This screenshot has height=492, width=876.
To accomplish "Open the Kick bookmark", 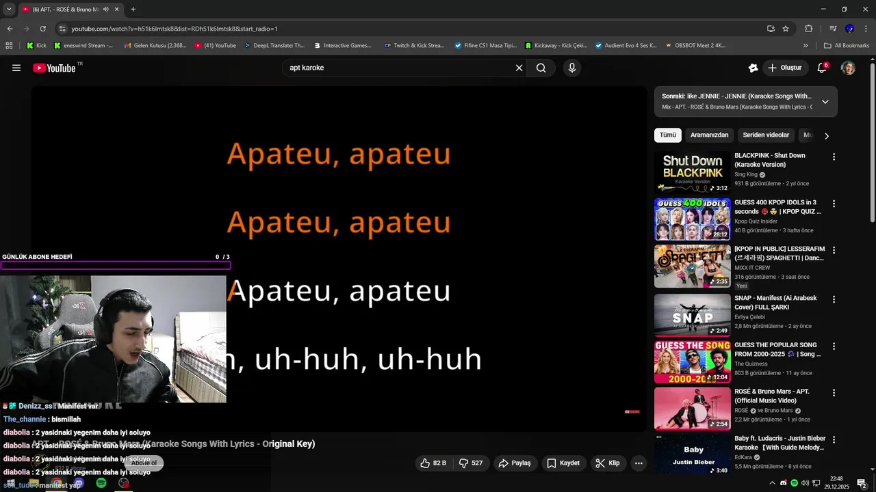I will 37,46.
